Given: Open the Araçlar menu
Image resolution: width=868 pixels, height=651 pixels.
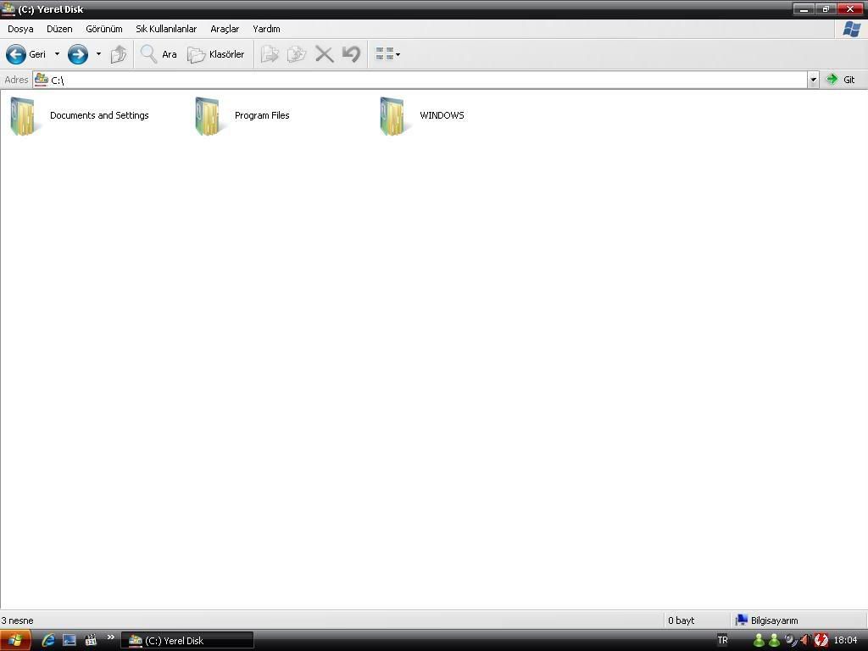Looking at the screenshot, I should (x=225, y=29).
